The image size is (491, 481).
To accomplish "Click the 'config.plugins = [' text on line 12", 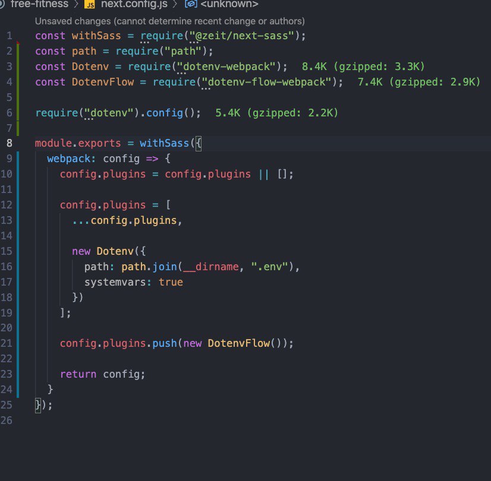I will (115, 205).
